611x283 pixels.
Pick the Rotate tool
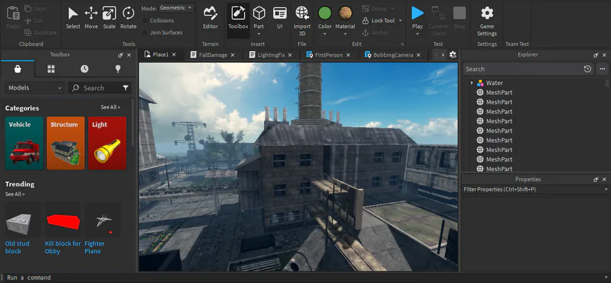128,18
